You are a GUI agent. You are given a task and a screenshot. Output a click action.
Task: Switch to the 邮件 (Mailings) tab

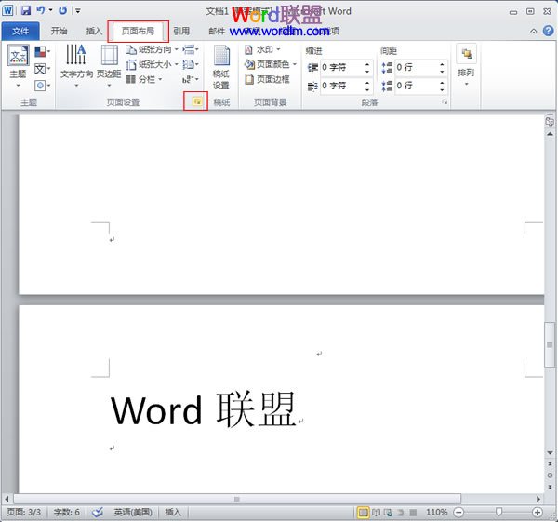tap(217, 32)
